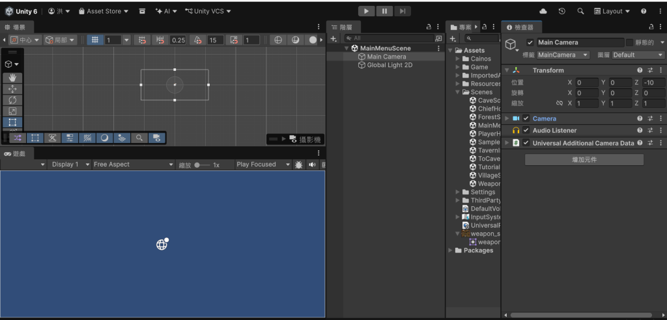The width and height of the screenshot is (667, 320).
Task: Expand the Cainos folder
Action: click(458, 59)
